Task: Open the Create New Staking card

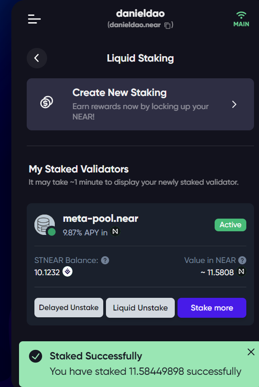Action: pos(140,105)
